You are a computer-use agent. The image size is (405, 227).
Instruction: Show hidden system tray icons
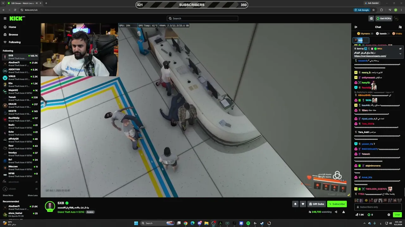coord(364,223)
